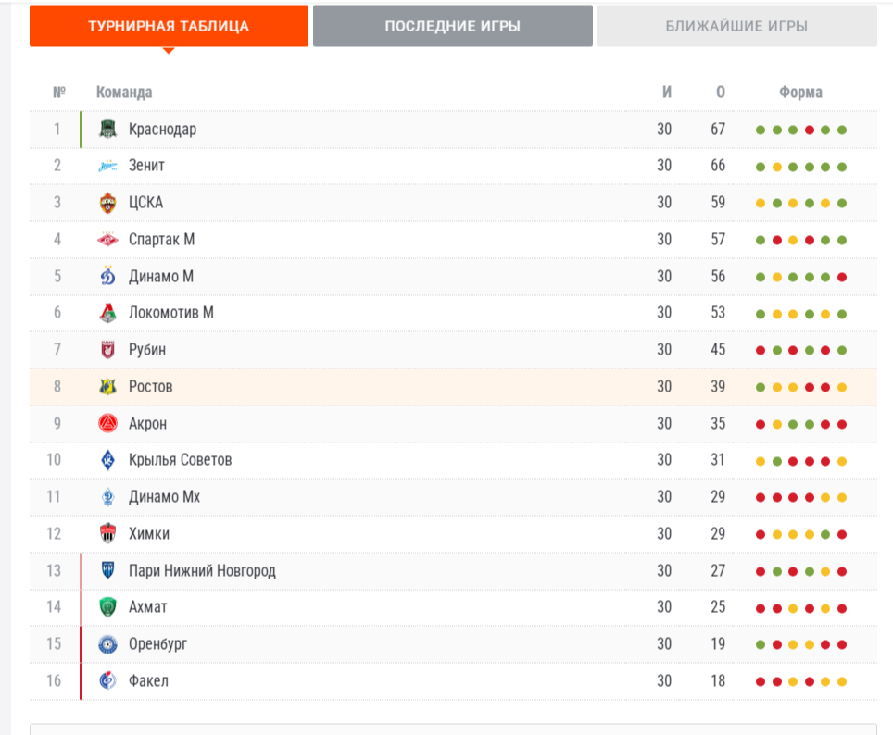Open the Ахмат team link
The width and height of the screenshot is (893, 735).
[148, 607]
